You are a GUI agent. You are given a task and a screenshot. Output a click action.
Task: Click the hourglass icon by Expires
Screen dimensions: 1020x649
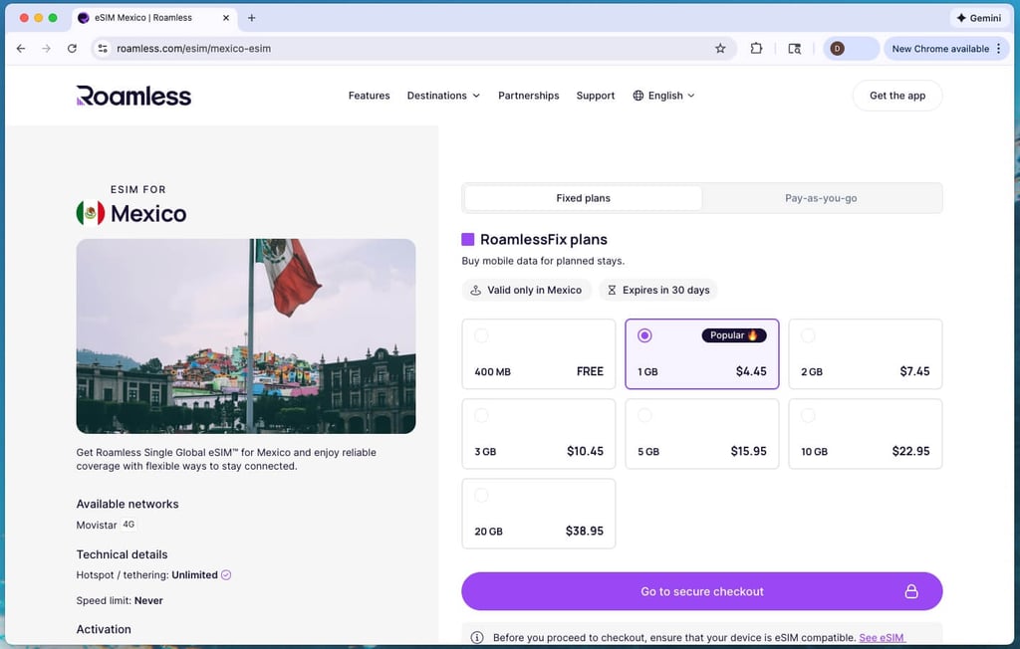(612, 290)
